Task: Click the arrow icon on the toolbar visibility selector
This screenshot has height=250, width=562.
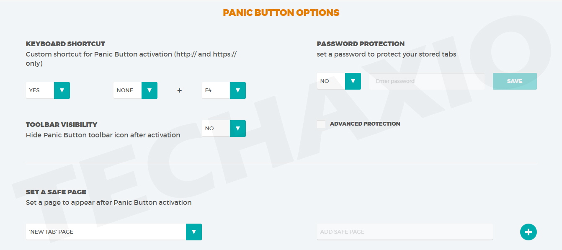Action: coord(237,128)
